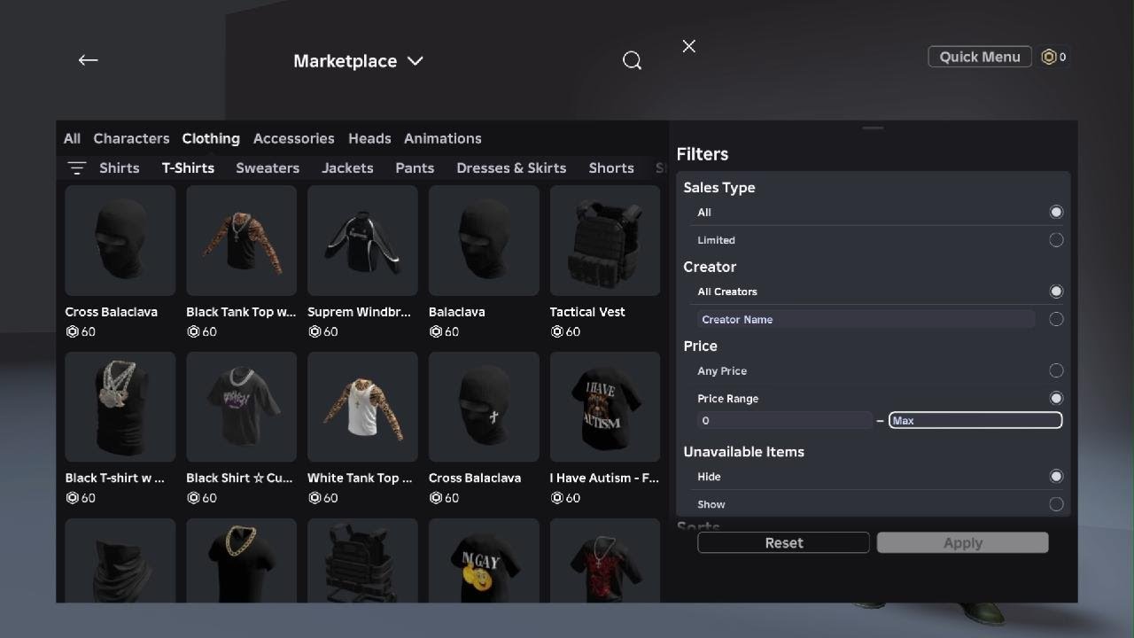Image resolution: width=1134 pixels, height=638 pixels.
Task: Click the Max price input field
Action: click(x=975, y=420)
